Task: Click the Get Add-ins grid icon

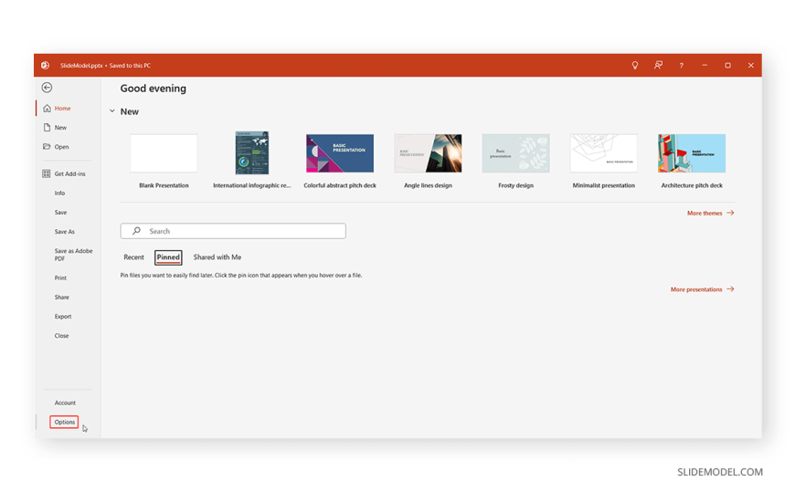Action: tap(46, 173)
